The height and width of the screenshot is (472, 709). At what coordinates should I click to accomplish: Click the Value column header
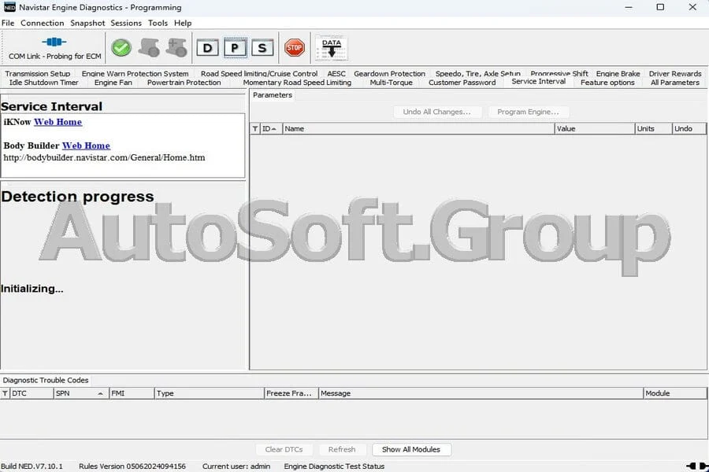coord(595,129)
